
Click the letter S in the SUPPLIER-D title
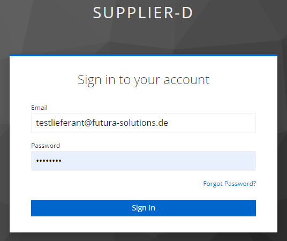click(97, 13)
